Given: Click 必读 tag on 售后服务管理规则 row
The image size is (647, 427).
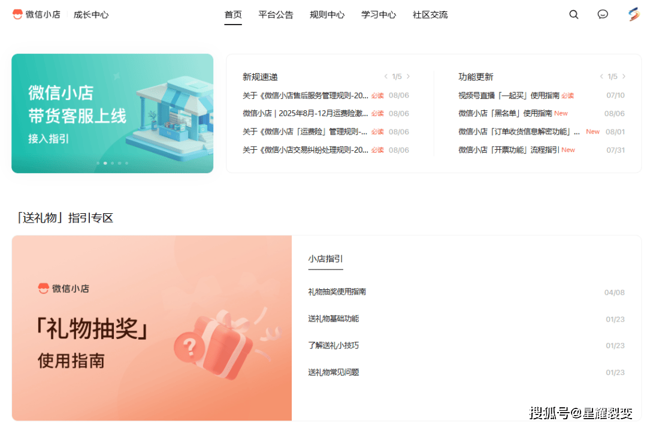Looking at the screenshot, I should coord(377,96).
